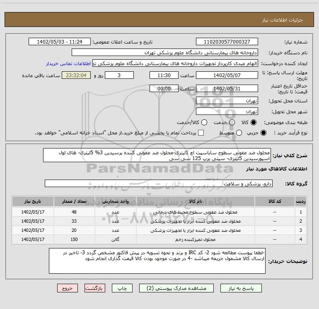Image resolution: width=319 pixels, height=309 pixels.
Task: Click the date 1402/05/17 in row 1
Action: point(33,212)
